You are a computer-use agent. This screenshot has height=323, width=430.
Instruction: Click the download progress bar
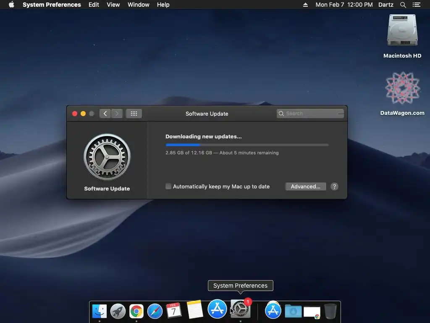coord(247,145)
